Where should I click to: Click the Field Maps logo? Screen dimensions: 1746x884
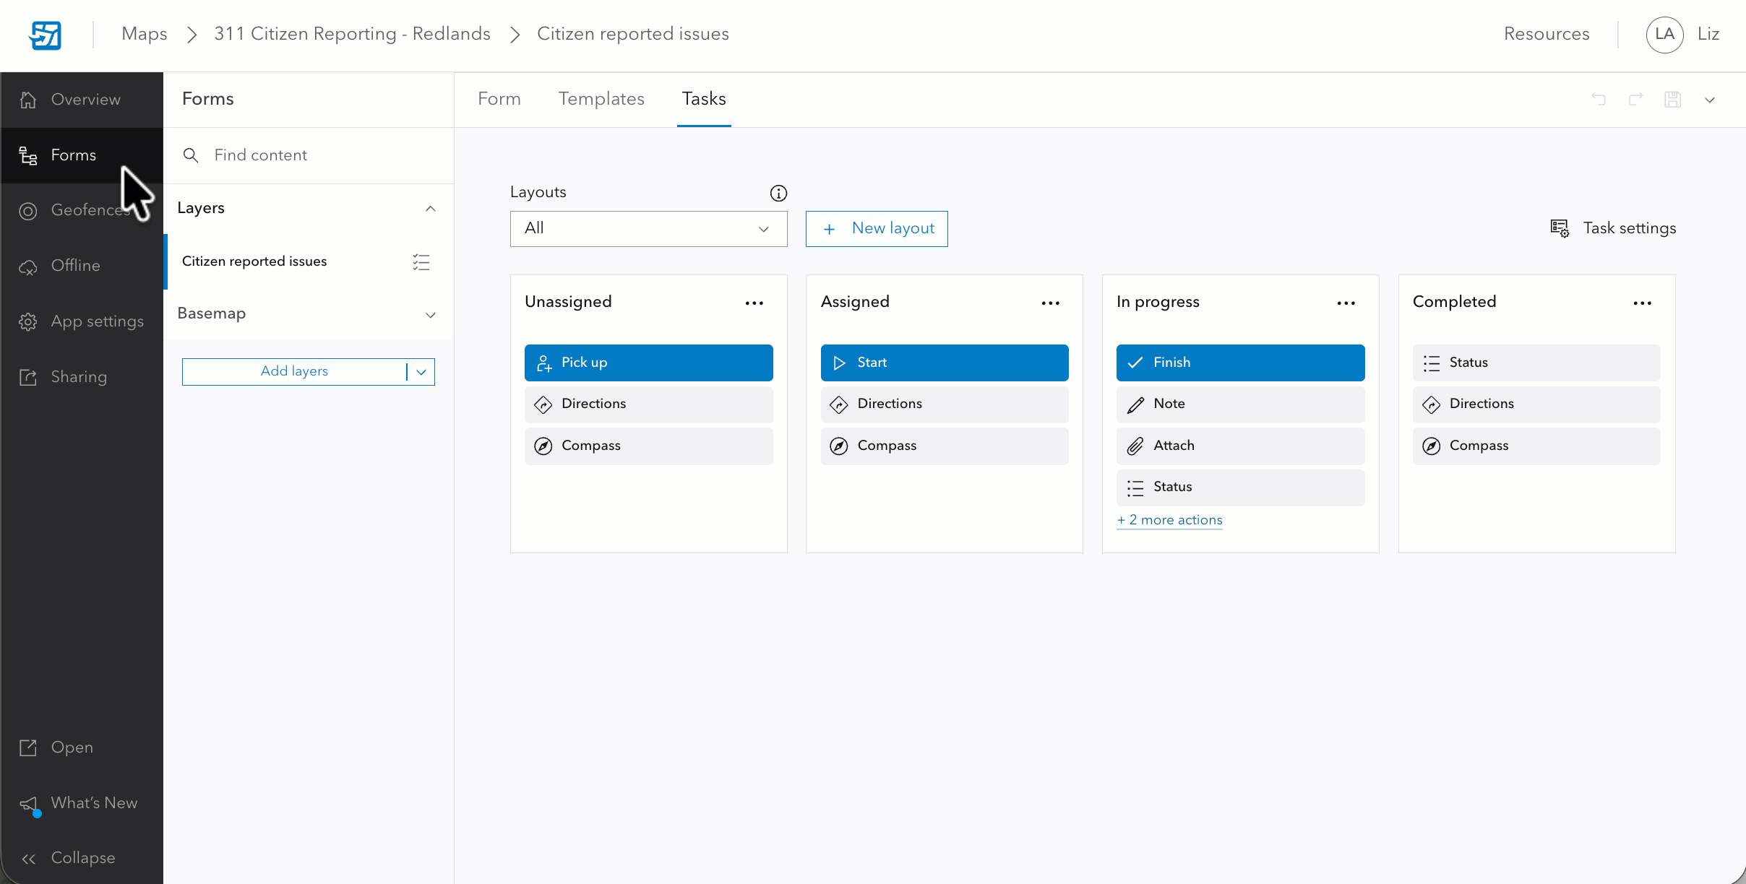[x=45, y=34]
